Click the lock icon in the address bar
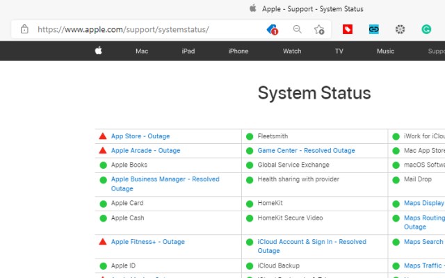445x278 pixels. click(x=24, y=29)
